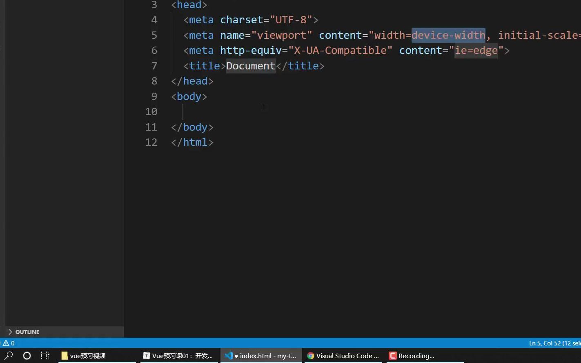Switch to the vue预习视频 folder window
Screen dimensions: 581x363
pos(97,356)
